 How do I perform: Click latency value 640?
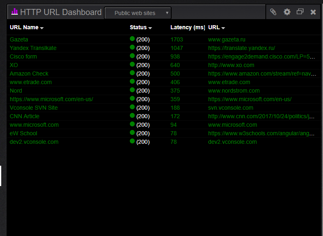pyautogui.click(x=175, y=65)
